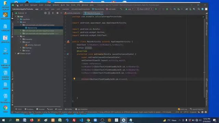Open the Layout Inspector
This screenshot has height=123, width=219.
[x=197, y=109]
